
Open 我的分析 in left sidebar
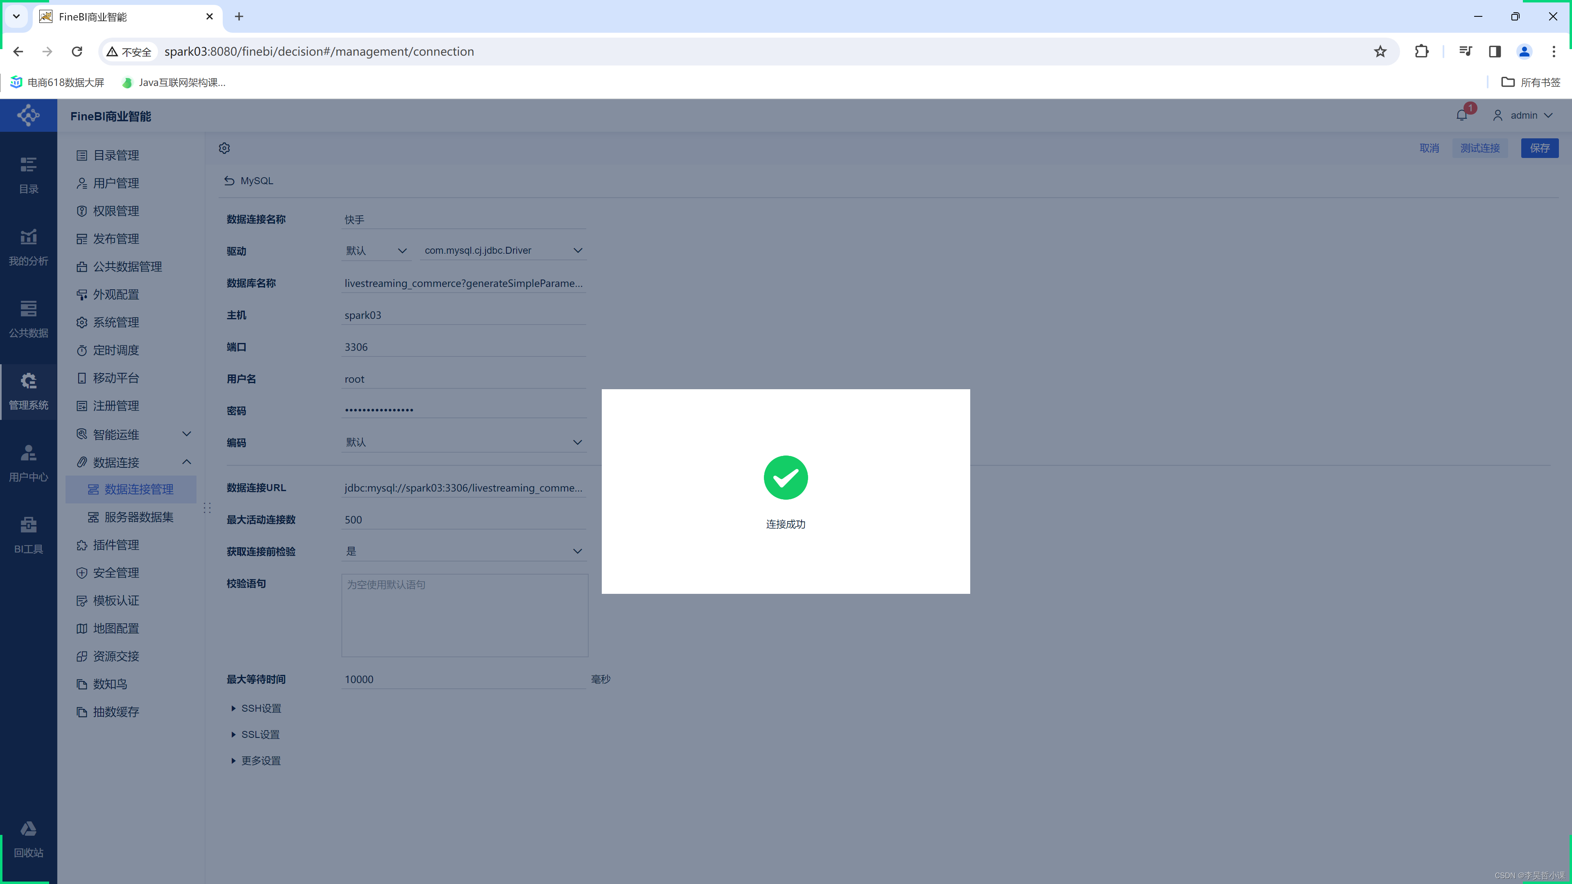tap(28, 247)
